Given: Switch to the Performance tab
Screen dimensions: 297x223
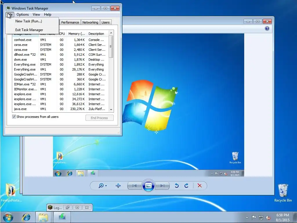Looking at the screenshot, I should tap(70, 22).
